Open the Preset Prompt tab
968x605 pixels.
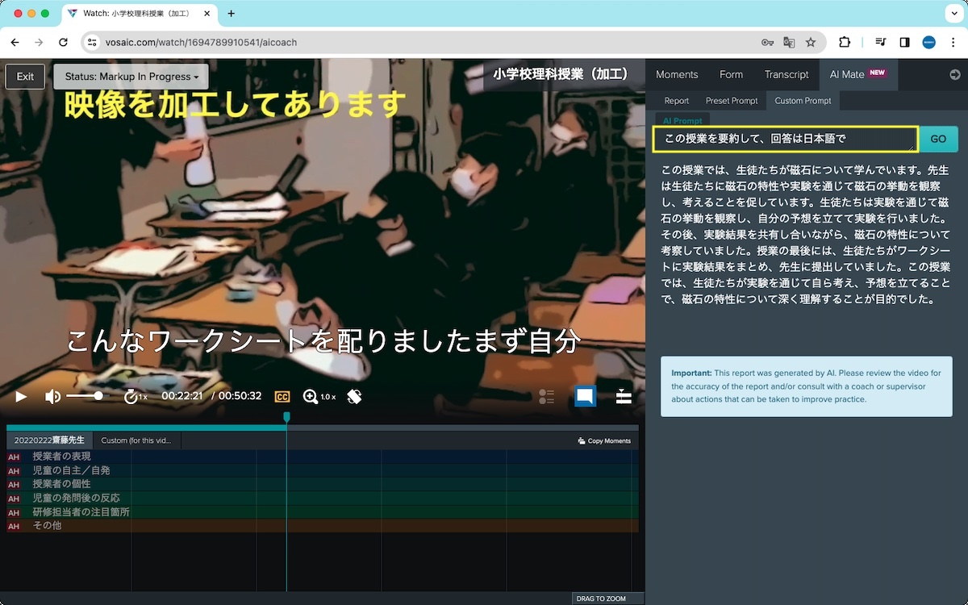[x=732, y=100]
